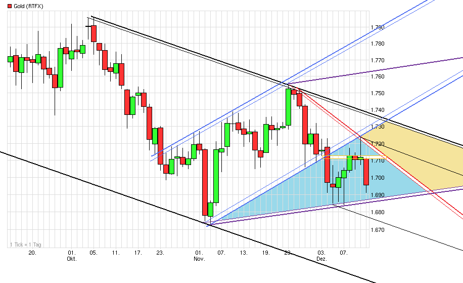
Task: Select the 1.680 price axis label
Action: (x=378, y=212)
